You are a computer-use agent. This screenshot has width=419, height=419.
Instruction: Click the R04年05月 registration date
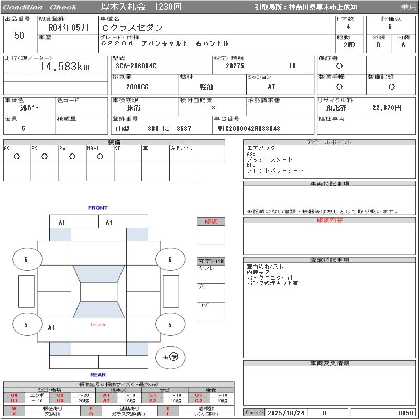click(x=69, y=27)
